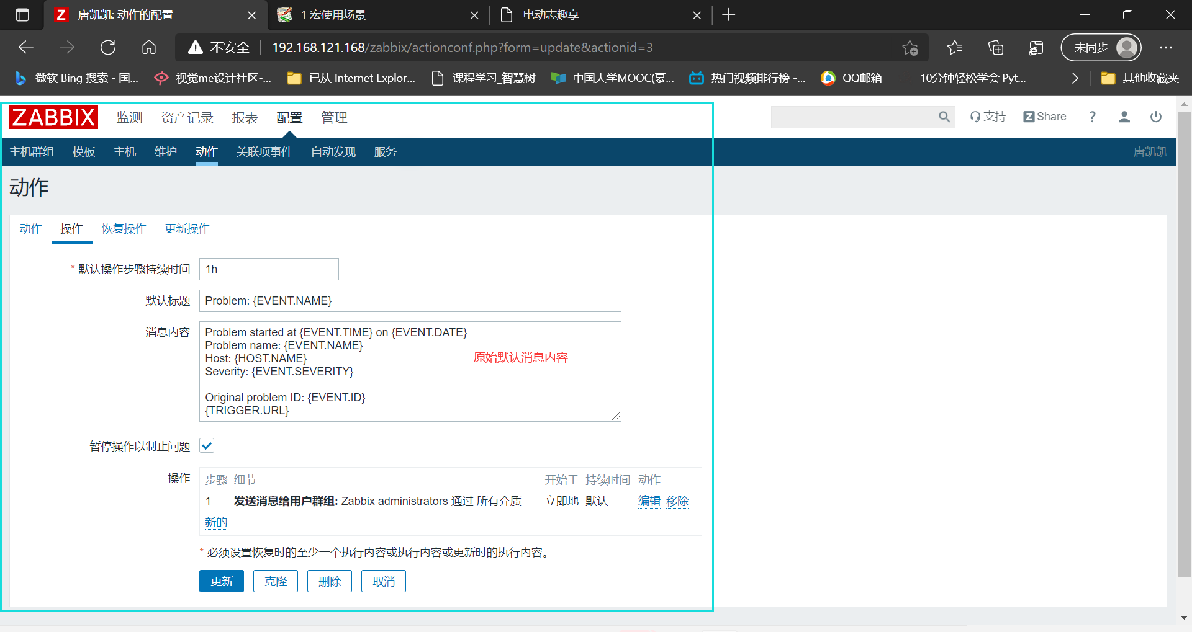
Task: Click the 克隆 button
Action: pos(276,581)
